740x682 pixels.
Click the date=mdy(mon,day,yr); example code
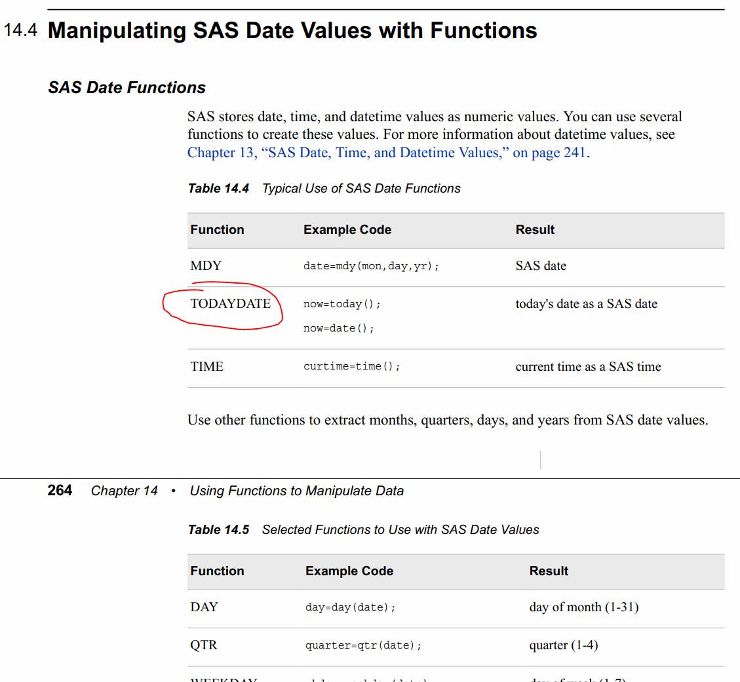(371, 267)
